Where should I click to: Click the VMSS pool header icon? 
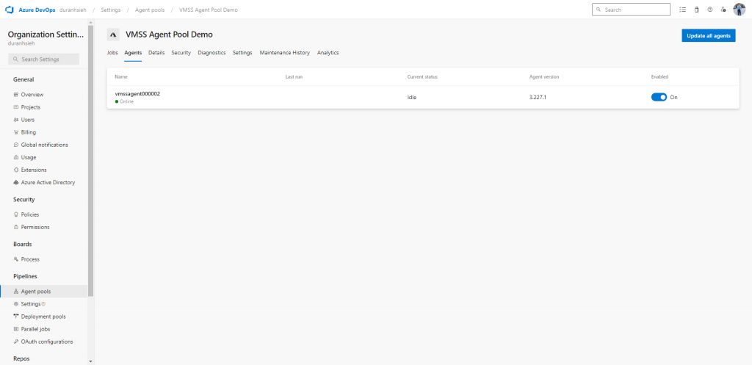click(x=113, y=35)
